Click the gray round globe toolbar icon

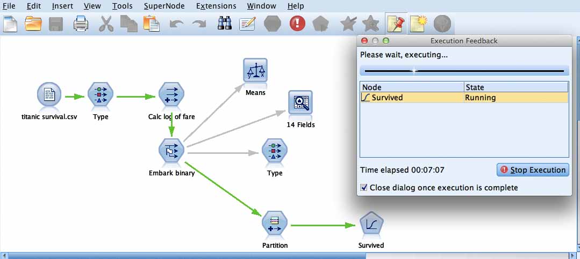[442, 24]
